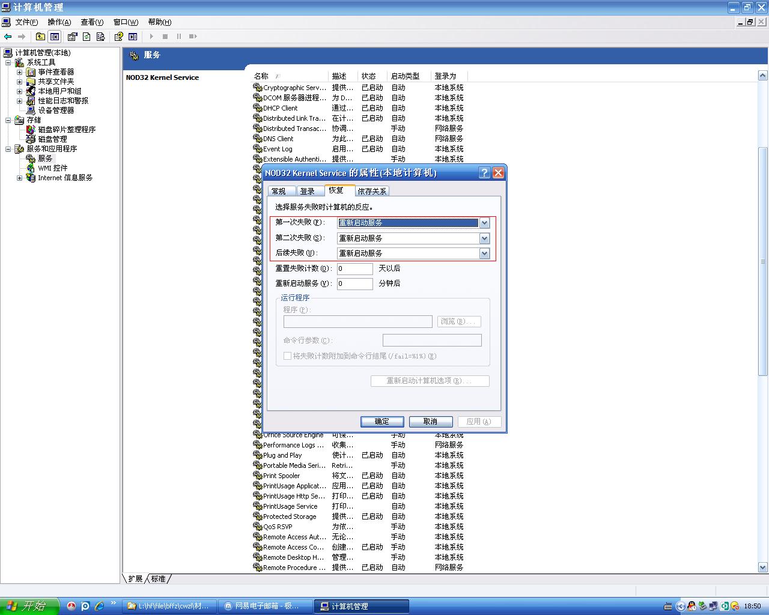Click the Export List toolbar icon
The image size is (769, 615).
[x=100, y=37]
